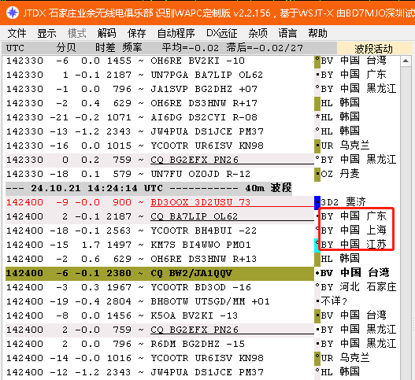The image size is (415, 380).
Task: Open the 语言 menu
Action: coord(287,33)
